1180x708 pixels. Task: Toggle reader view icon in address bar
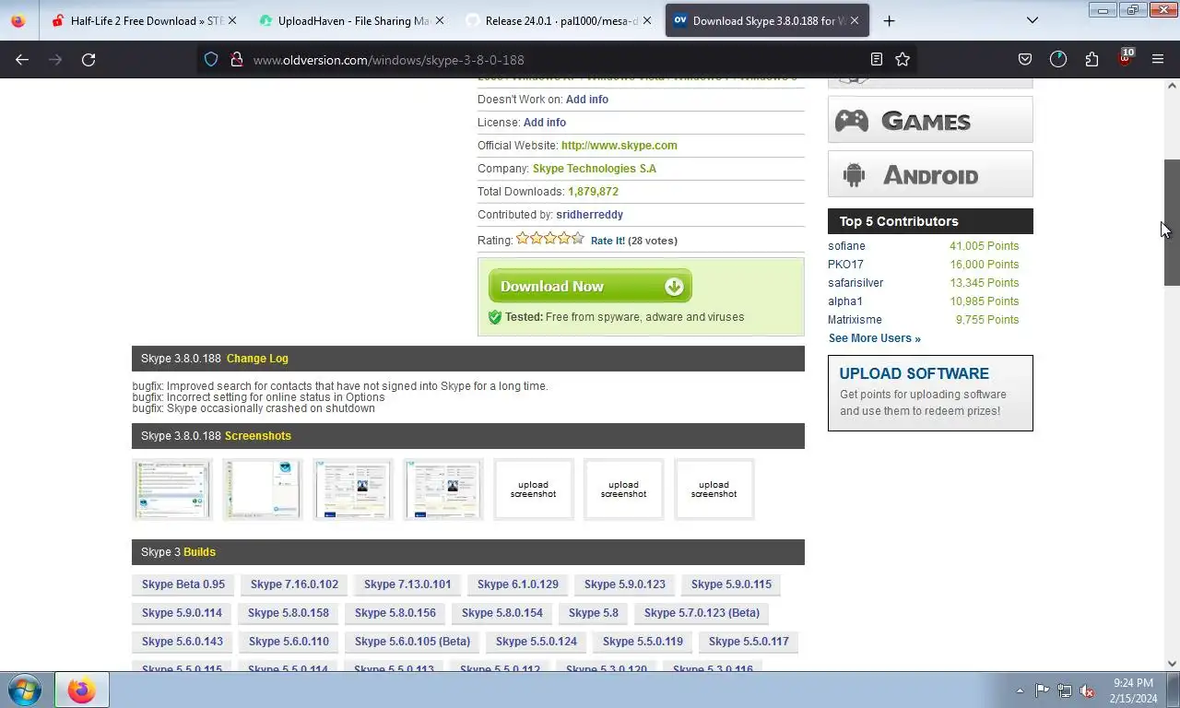point(877,59)
